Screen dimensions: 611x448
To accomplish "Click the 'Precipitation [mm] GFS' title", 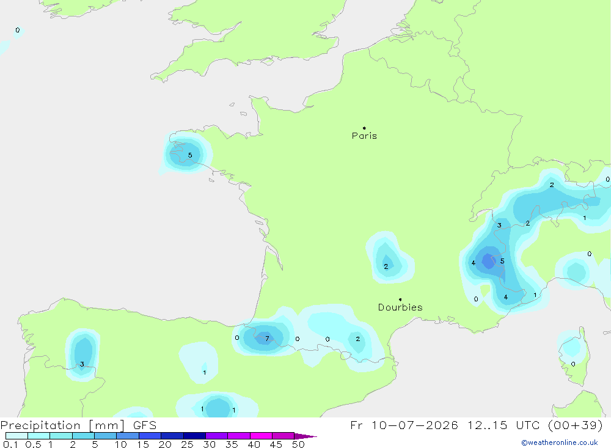I will [78, 425].
